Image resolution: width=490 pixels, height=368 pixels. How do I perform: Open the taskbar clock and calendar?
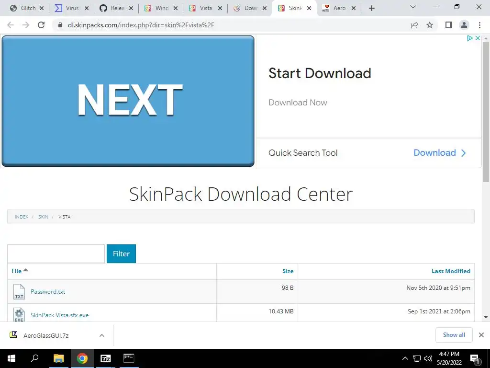pos(449,358)
